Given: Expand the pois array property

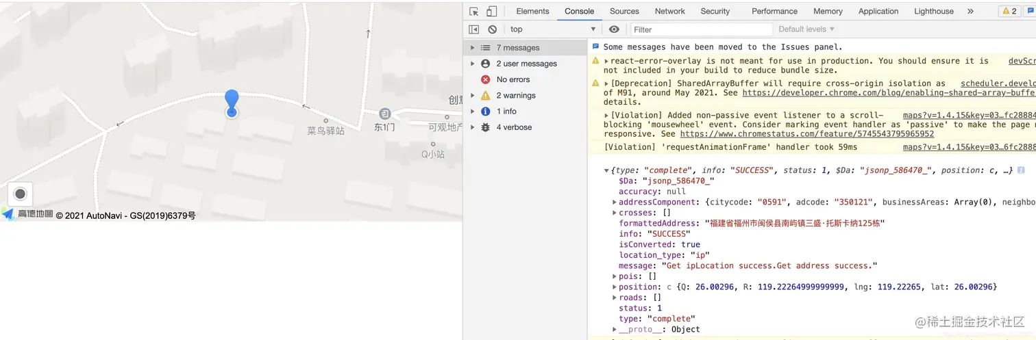Looking at the screenshot, I should (615, 276).
